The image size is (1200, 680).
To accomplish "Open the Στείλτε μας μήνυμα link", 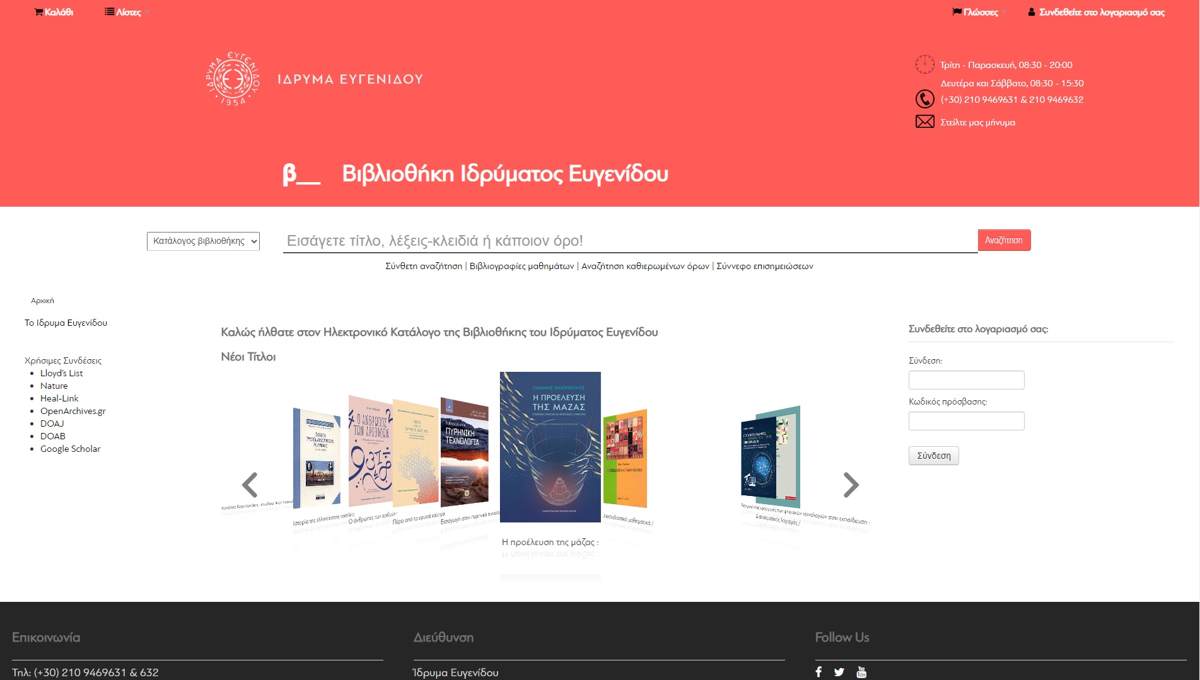I will 977,122.
